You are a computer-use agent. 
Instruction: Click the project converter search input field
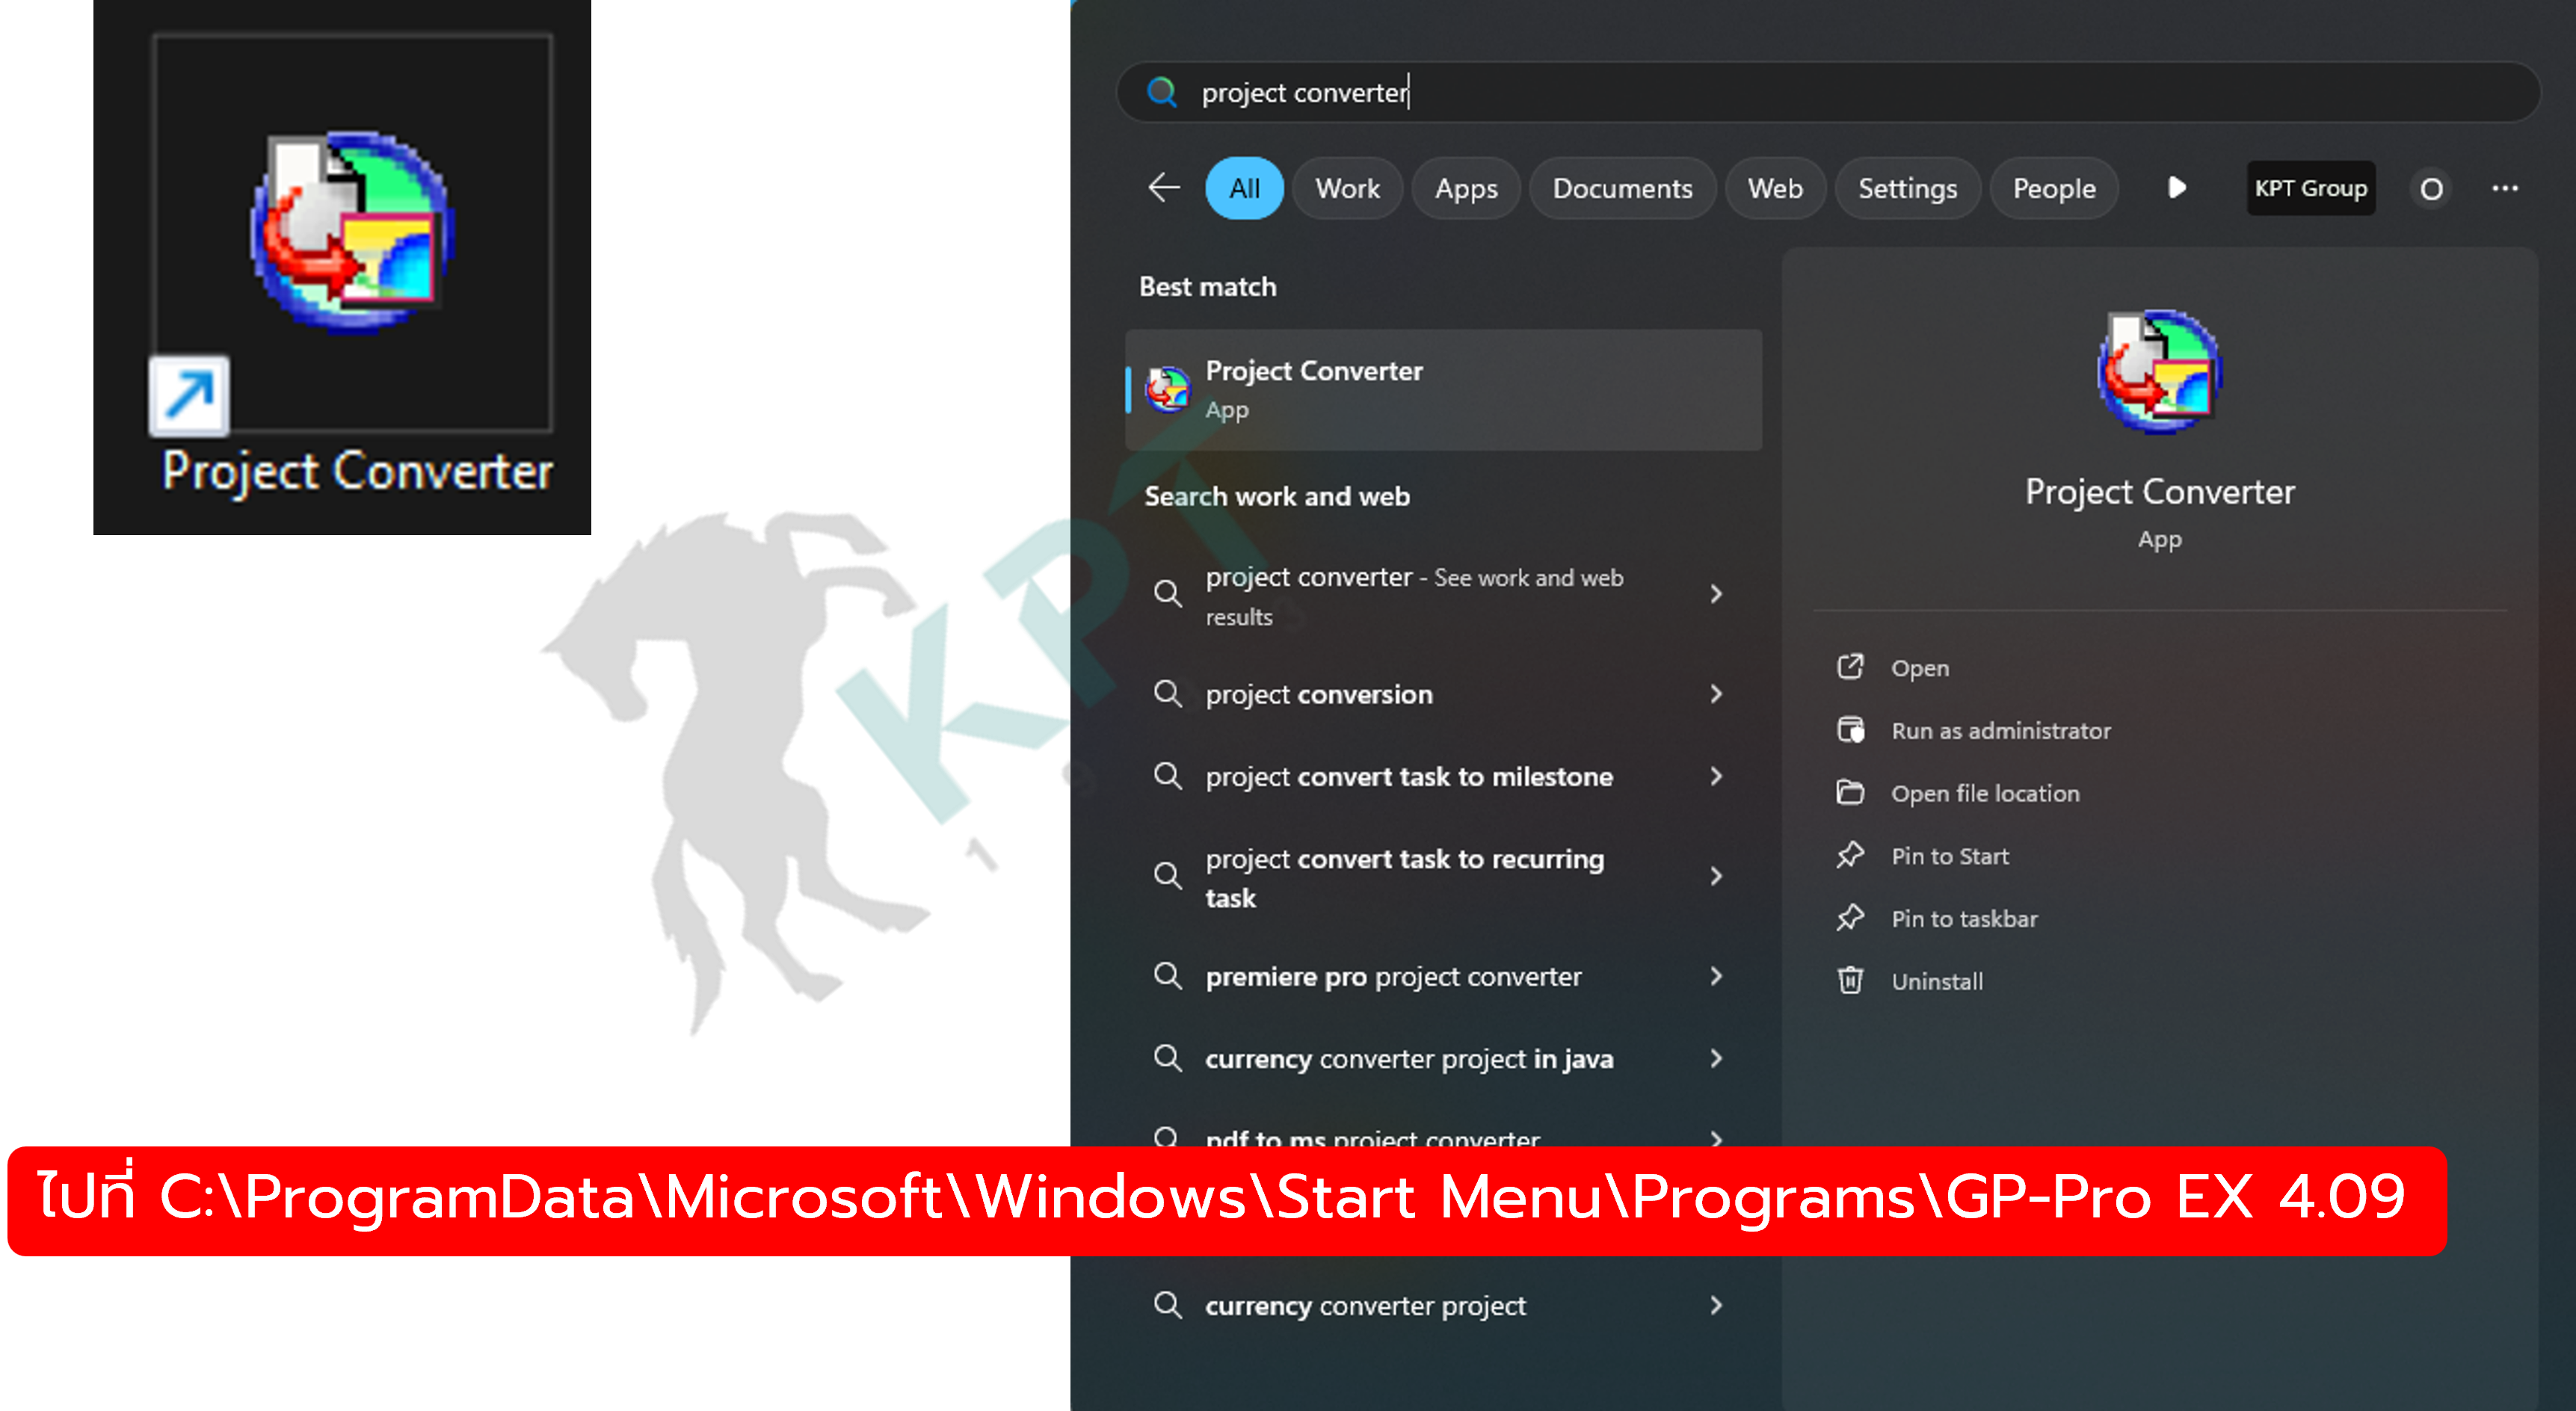click(x=1827, y=92)
